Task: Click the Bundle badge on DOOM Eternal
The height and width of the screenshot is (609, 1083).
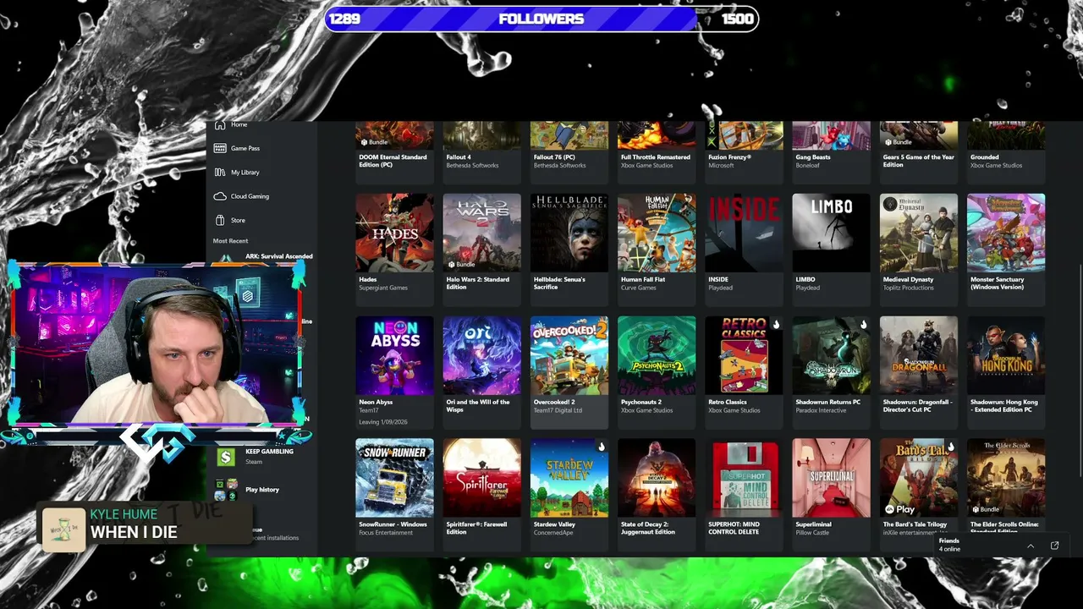Action: [373, 142]
